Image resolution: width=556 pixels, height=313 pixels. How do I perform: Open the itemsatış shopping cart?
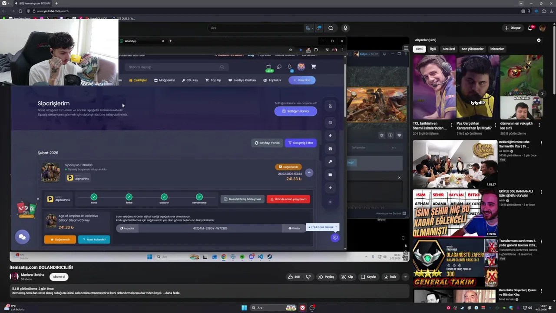click(313, 67)
